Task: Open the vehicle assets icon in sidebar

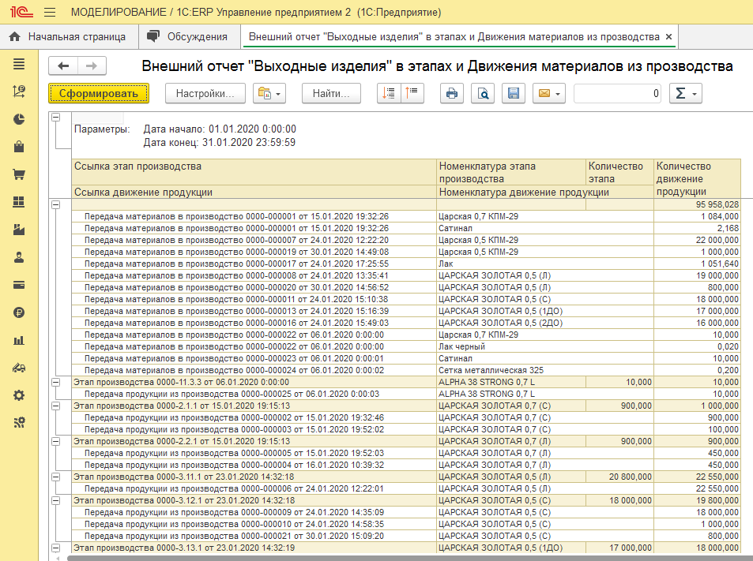Action: [x=19, y=368]
